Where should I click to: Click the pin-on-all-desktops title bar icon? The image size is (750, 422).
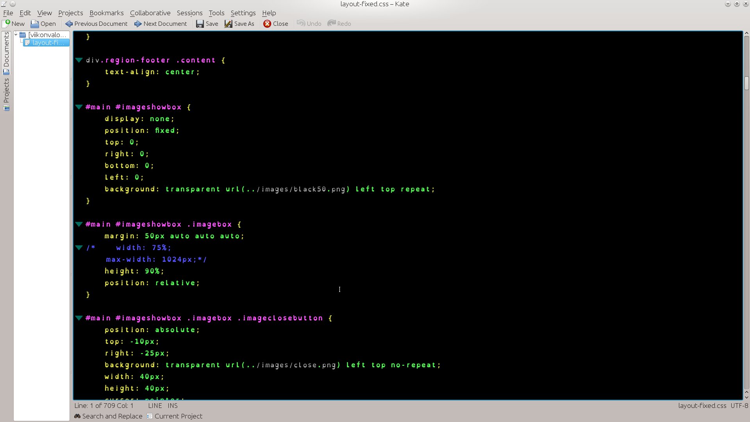[12, 4]
